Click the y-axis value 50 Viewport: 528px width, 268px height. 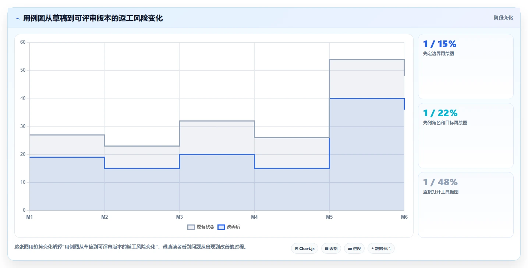(x=23, y=70)
